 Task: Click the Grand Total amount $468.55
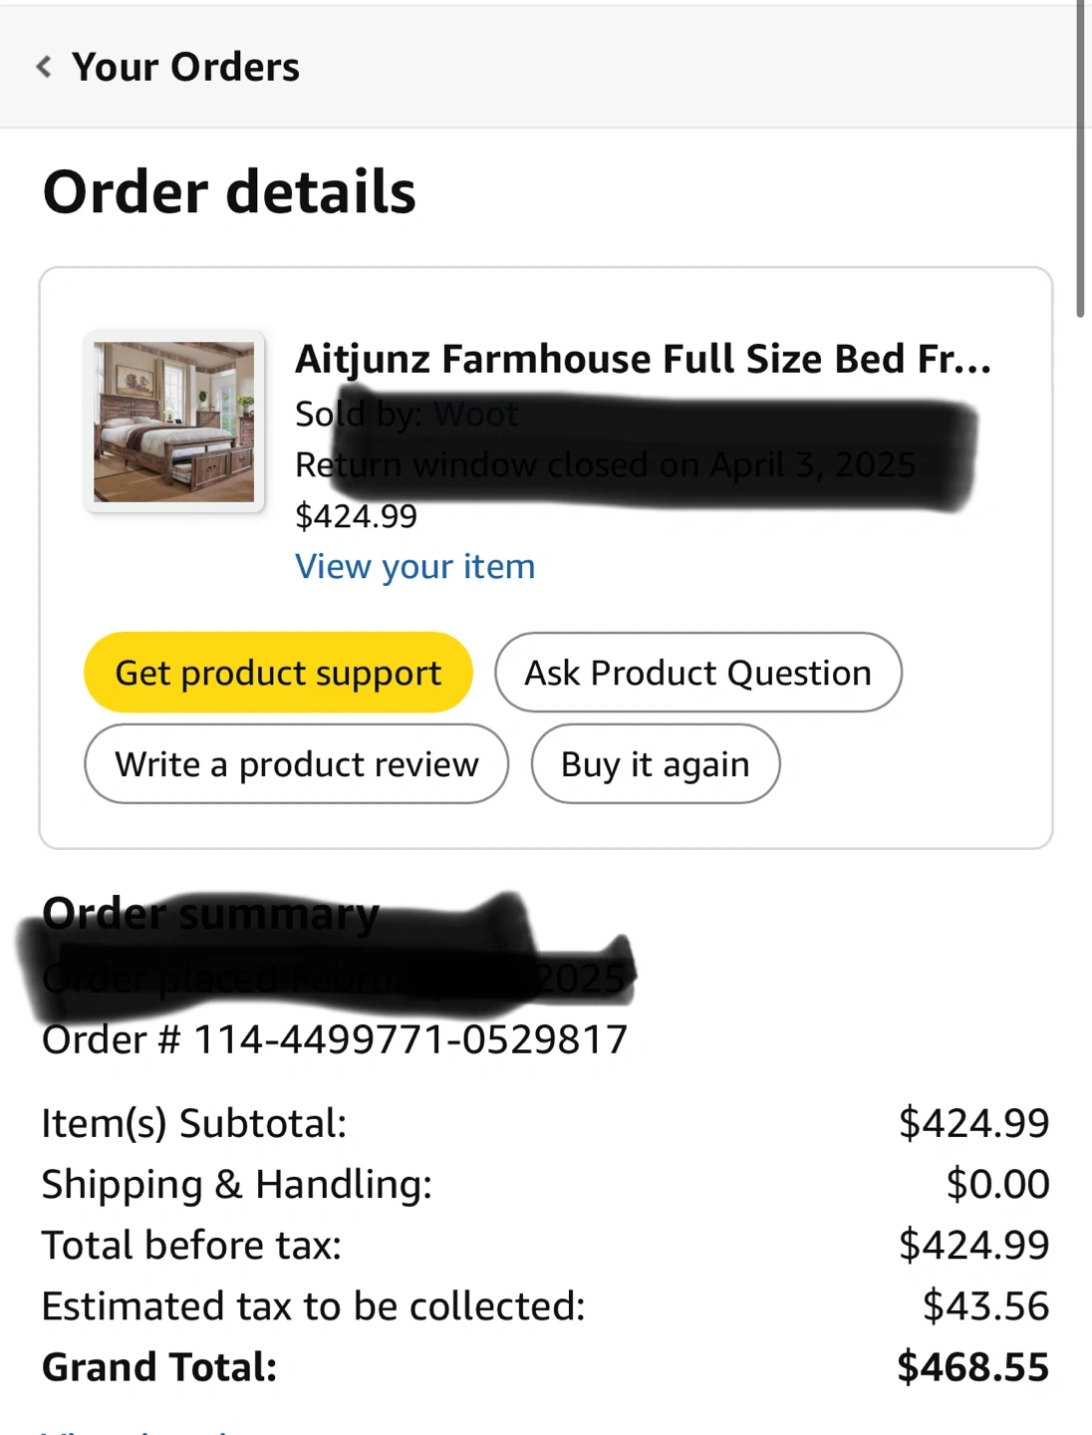[x=972, y=1367]
